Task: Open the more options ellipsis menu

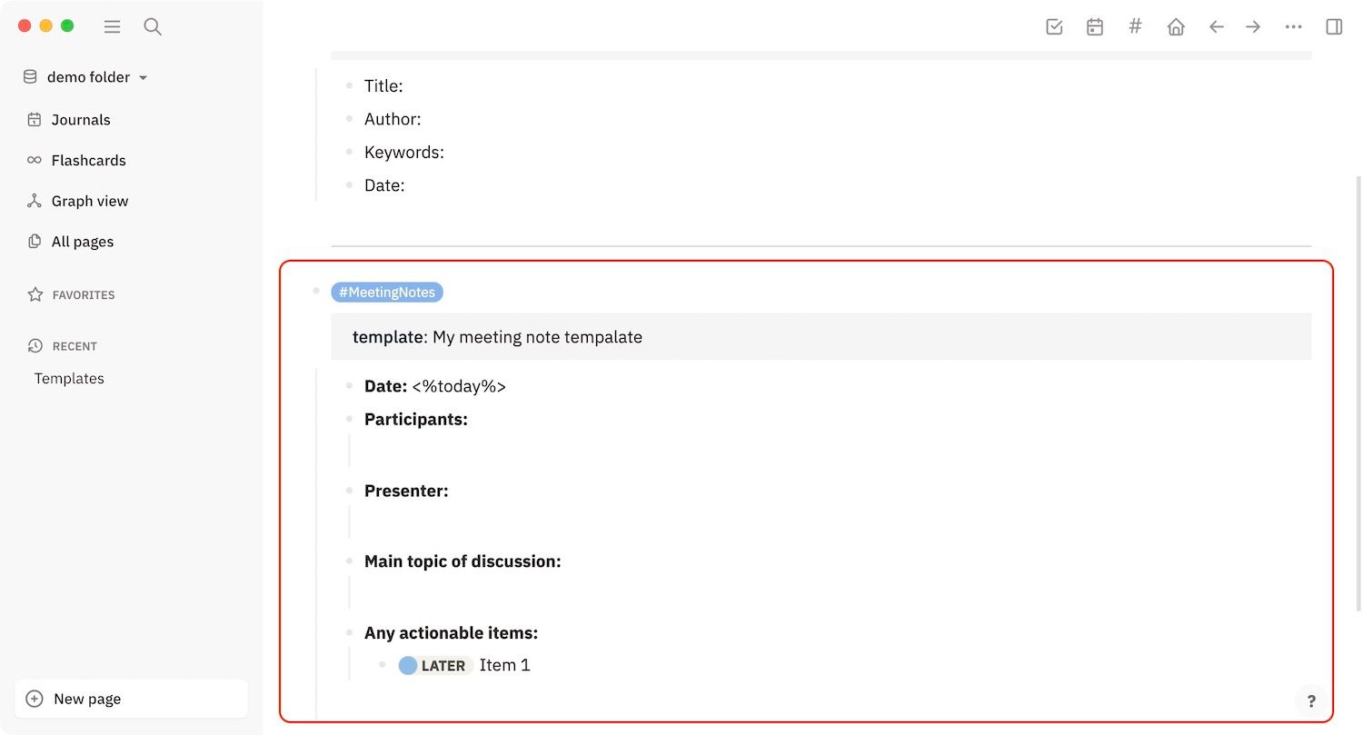Action: pos(1294,26)
